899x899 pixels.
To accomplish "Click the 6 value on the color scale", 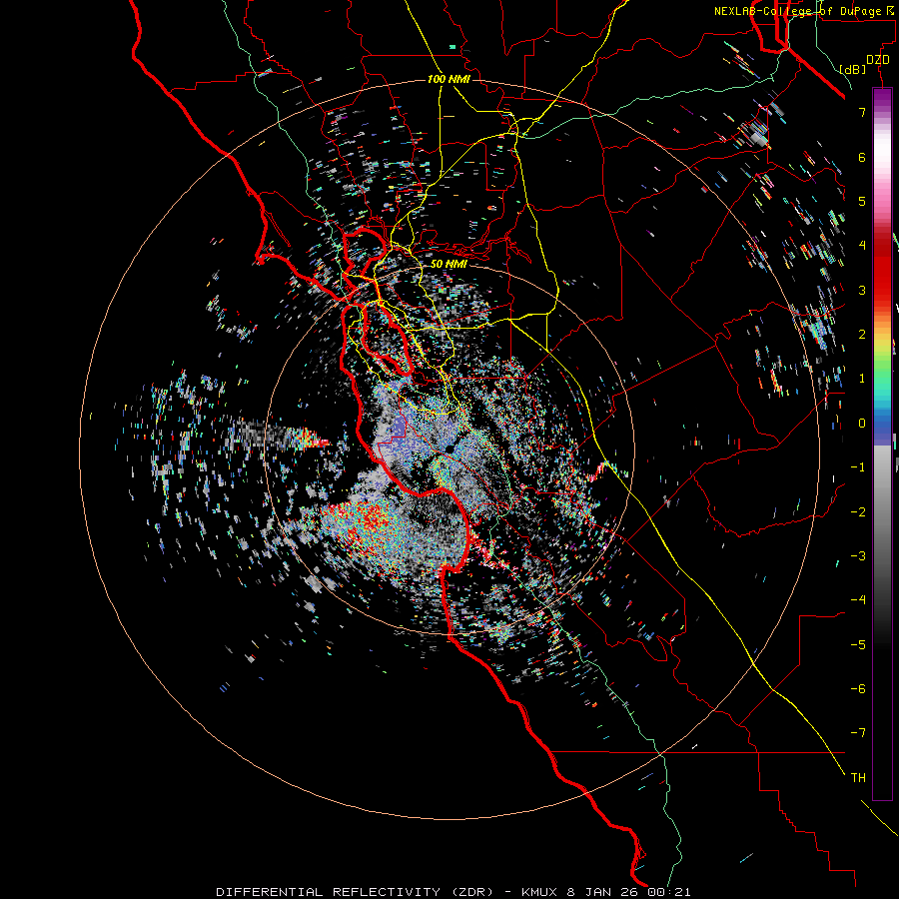I will click(862, 157).
